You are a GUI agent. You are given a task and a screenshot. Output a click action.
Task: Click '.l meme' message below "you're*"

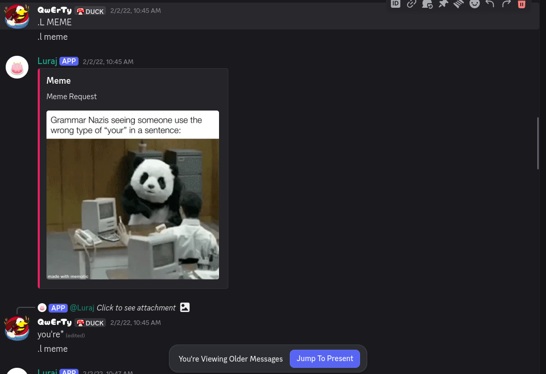[53, 349]
